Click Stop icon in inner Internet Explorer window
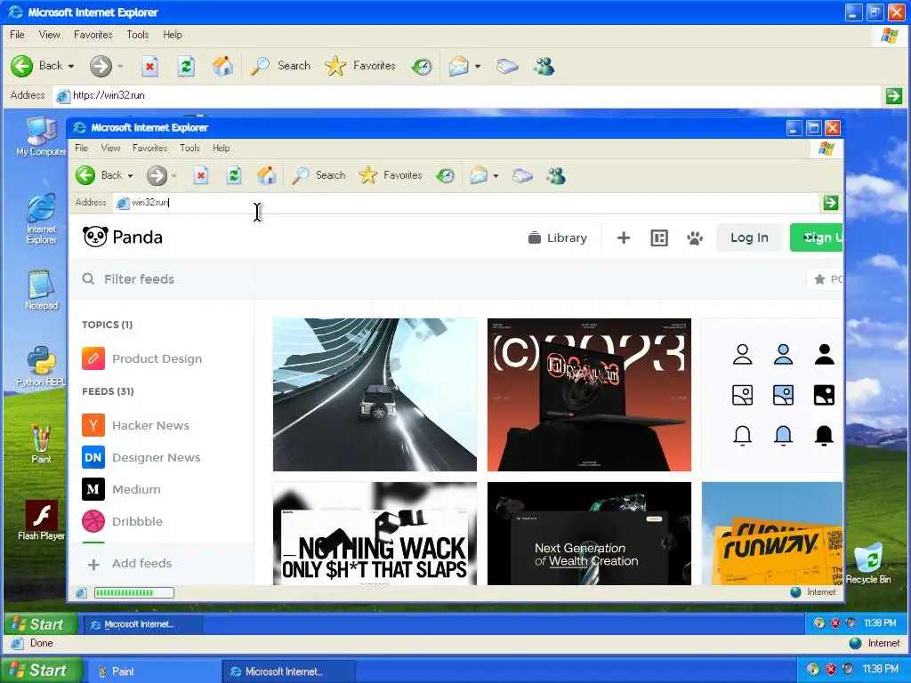911x683 pixels. (201, 175)
